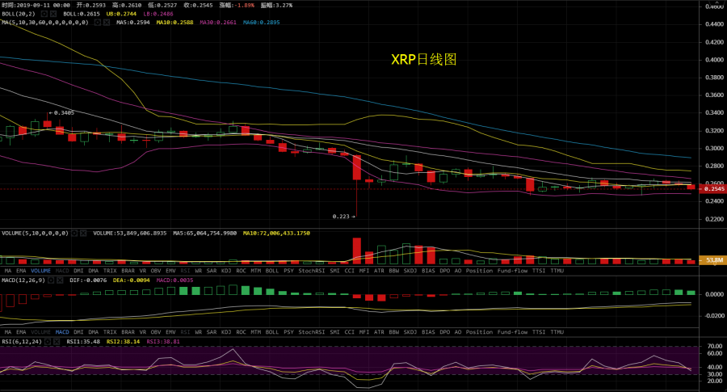Choose WR in the row under the MACD chart

[x=199, y=332]
